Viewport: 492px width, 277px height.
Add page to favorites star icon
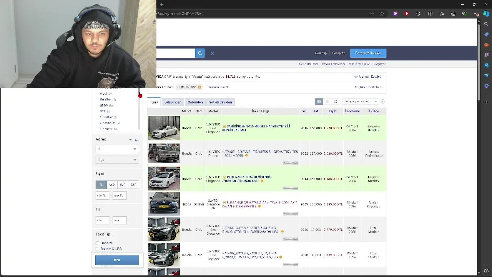coord(382,13)
